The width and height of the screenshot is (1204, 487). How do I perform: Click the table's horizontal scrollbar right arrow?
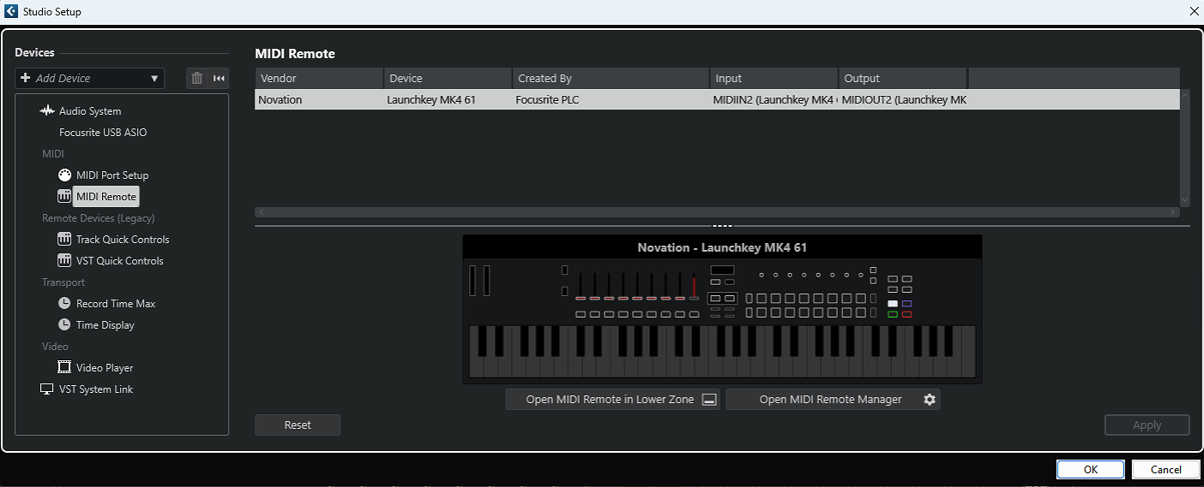coord(1174,212)
